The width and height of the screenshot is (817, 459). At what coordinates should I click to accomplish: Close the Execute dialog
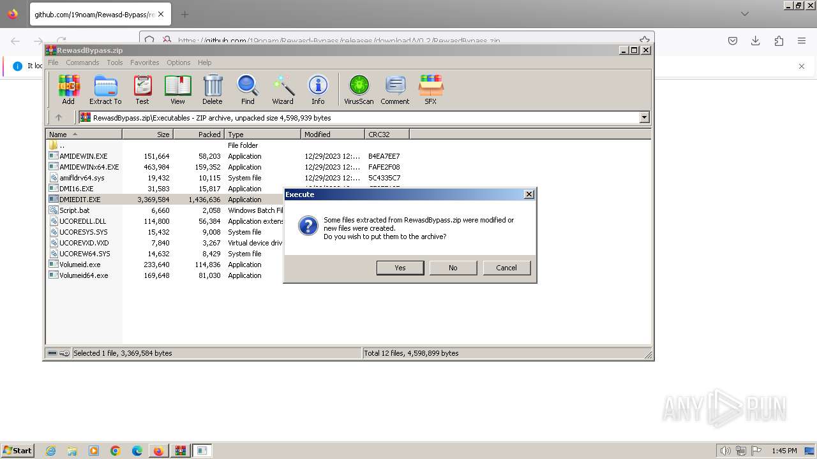529,194
